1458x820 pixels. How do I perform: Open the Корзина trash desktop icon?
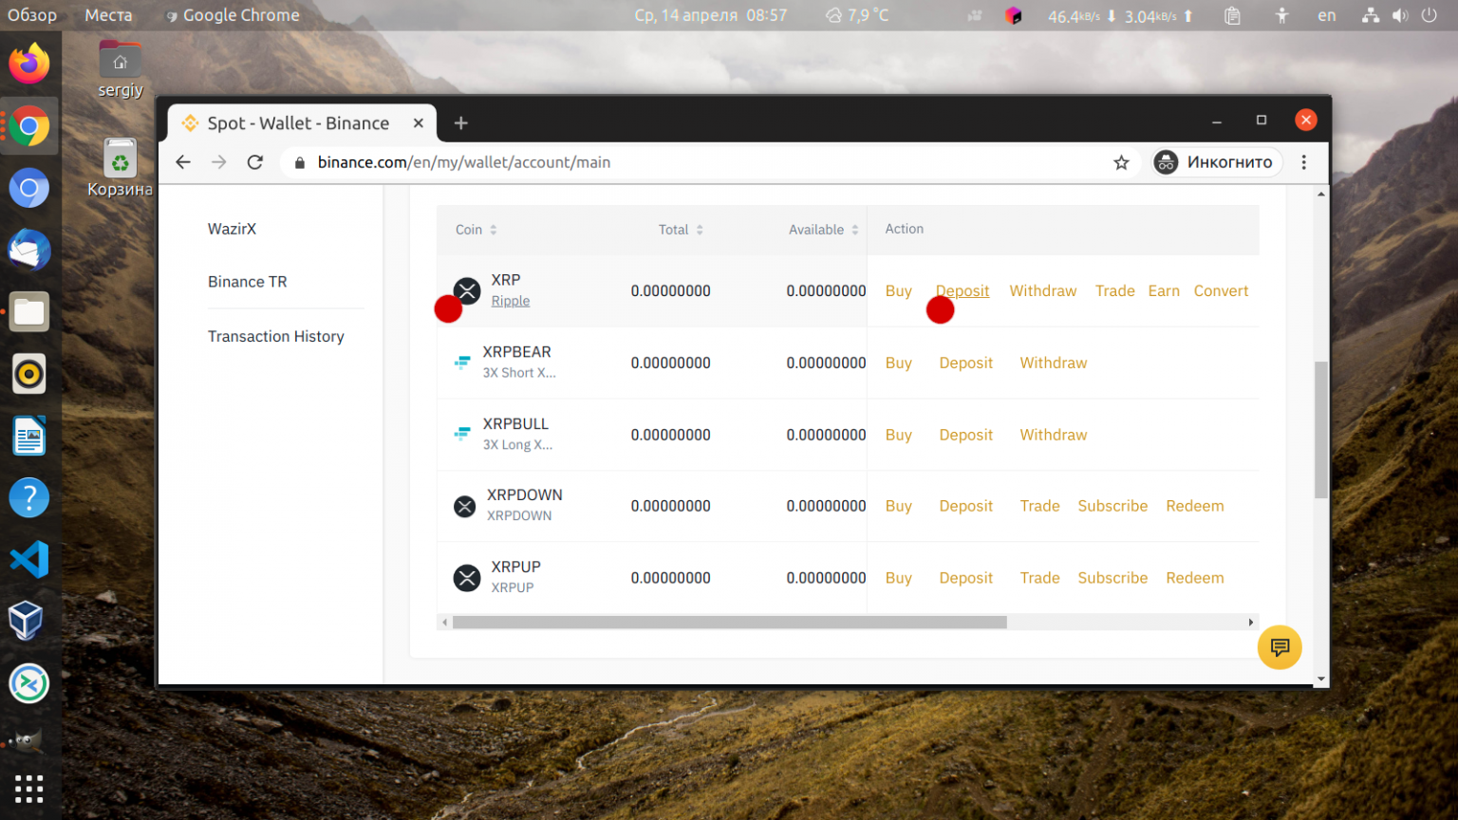pos(121,168)
